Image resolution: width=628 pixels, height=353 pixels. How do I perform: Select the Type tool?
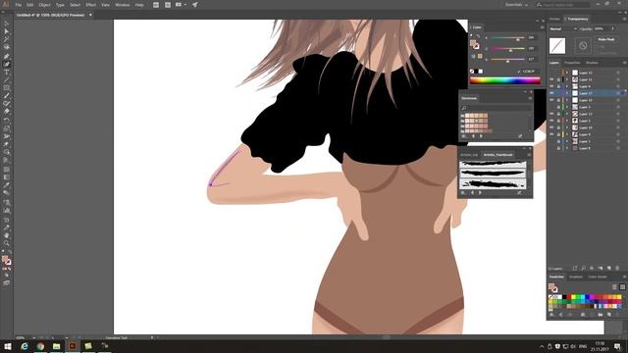tap(7, 73)
